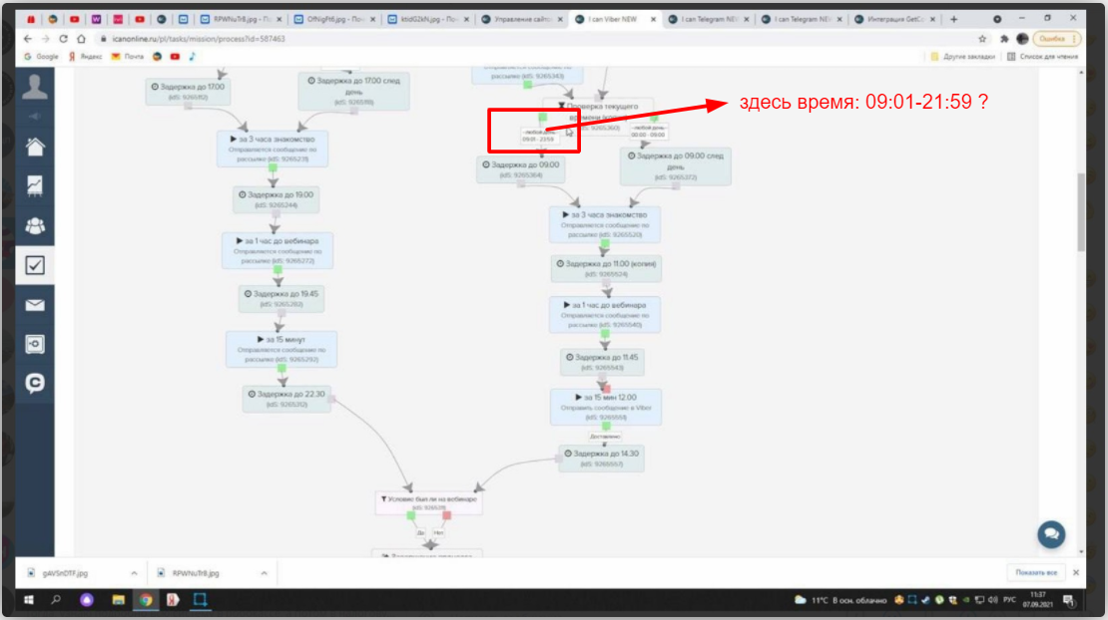Go to browser home page icon
This screenshot has width=1108, height=620.
(x=81, y=39)
